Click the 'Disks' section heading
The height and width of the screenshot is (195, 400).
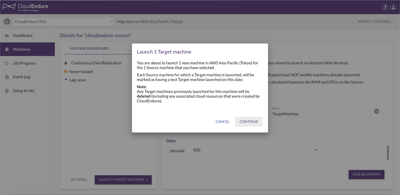[171, 141]
